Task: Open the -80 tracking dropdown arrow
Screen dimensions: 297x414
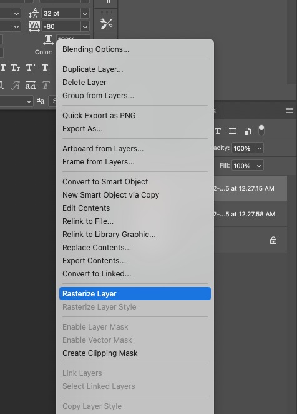Action: click(x=85, y=27)
